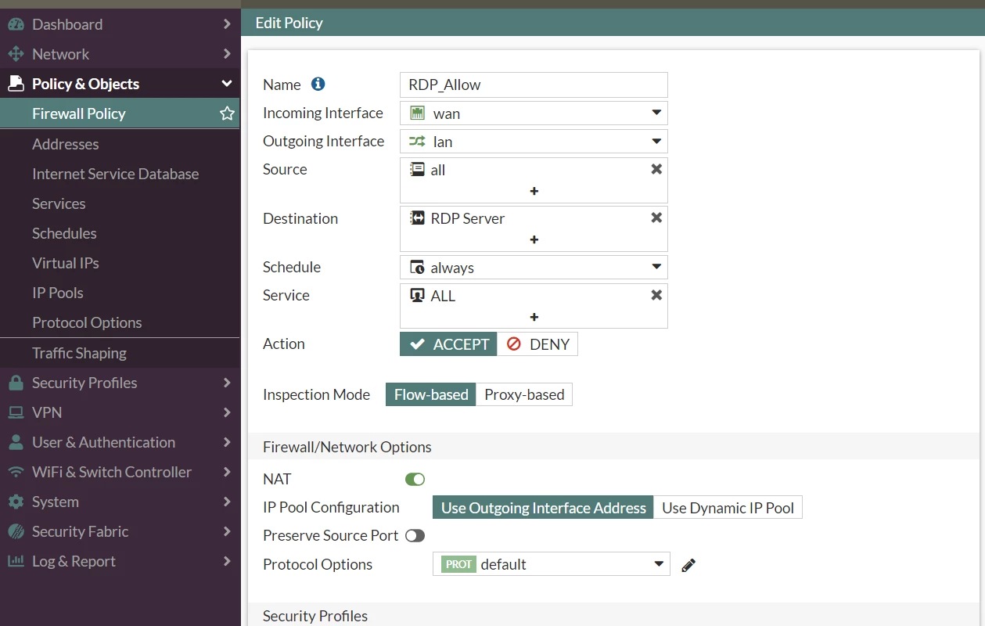
Task: Open the IP Pools menu item
Action: (x=120, y=293)
